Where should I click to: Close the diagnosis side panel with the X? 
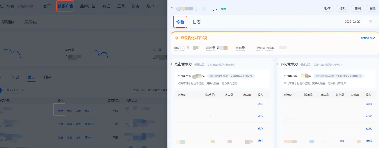point(172,8)
